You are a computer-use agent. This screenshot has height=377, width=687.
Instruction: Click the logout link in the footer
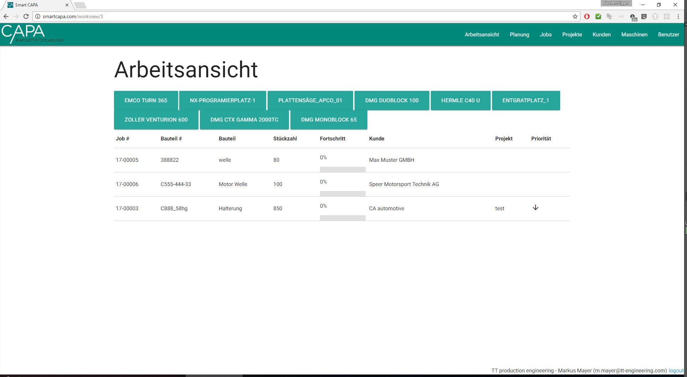[676, 371]
